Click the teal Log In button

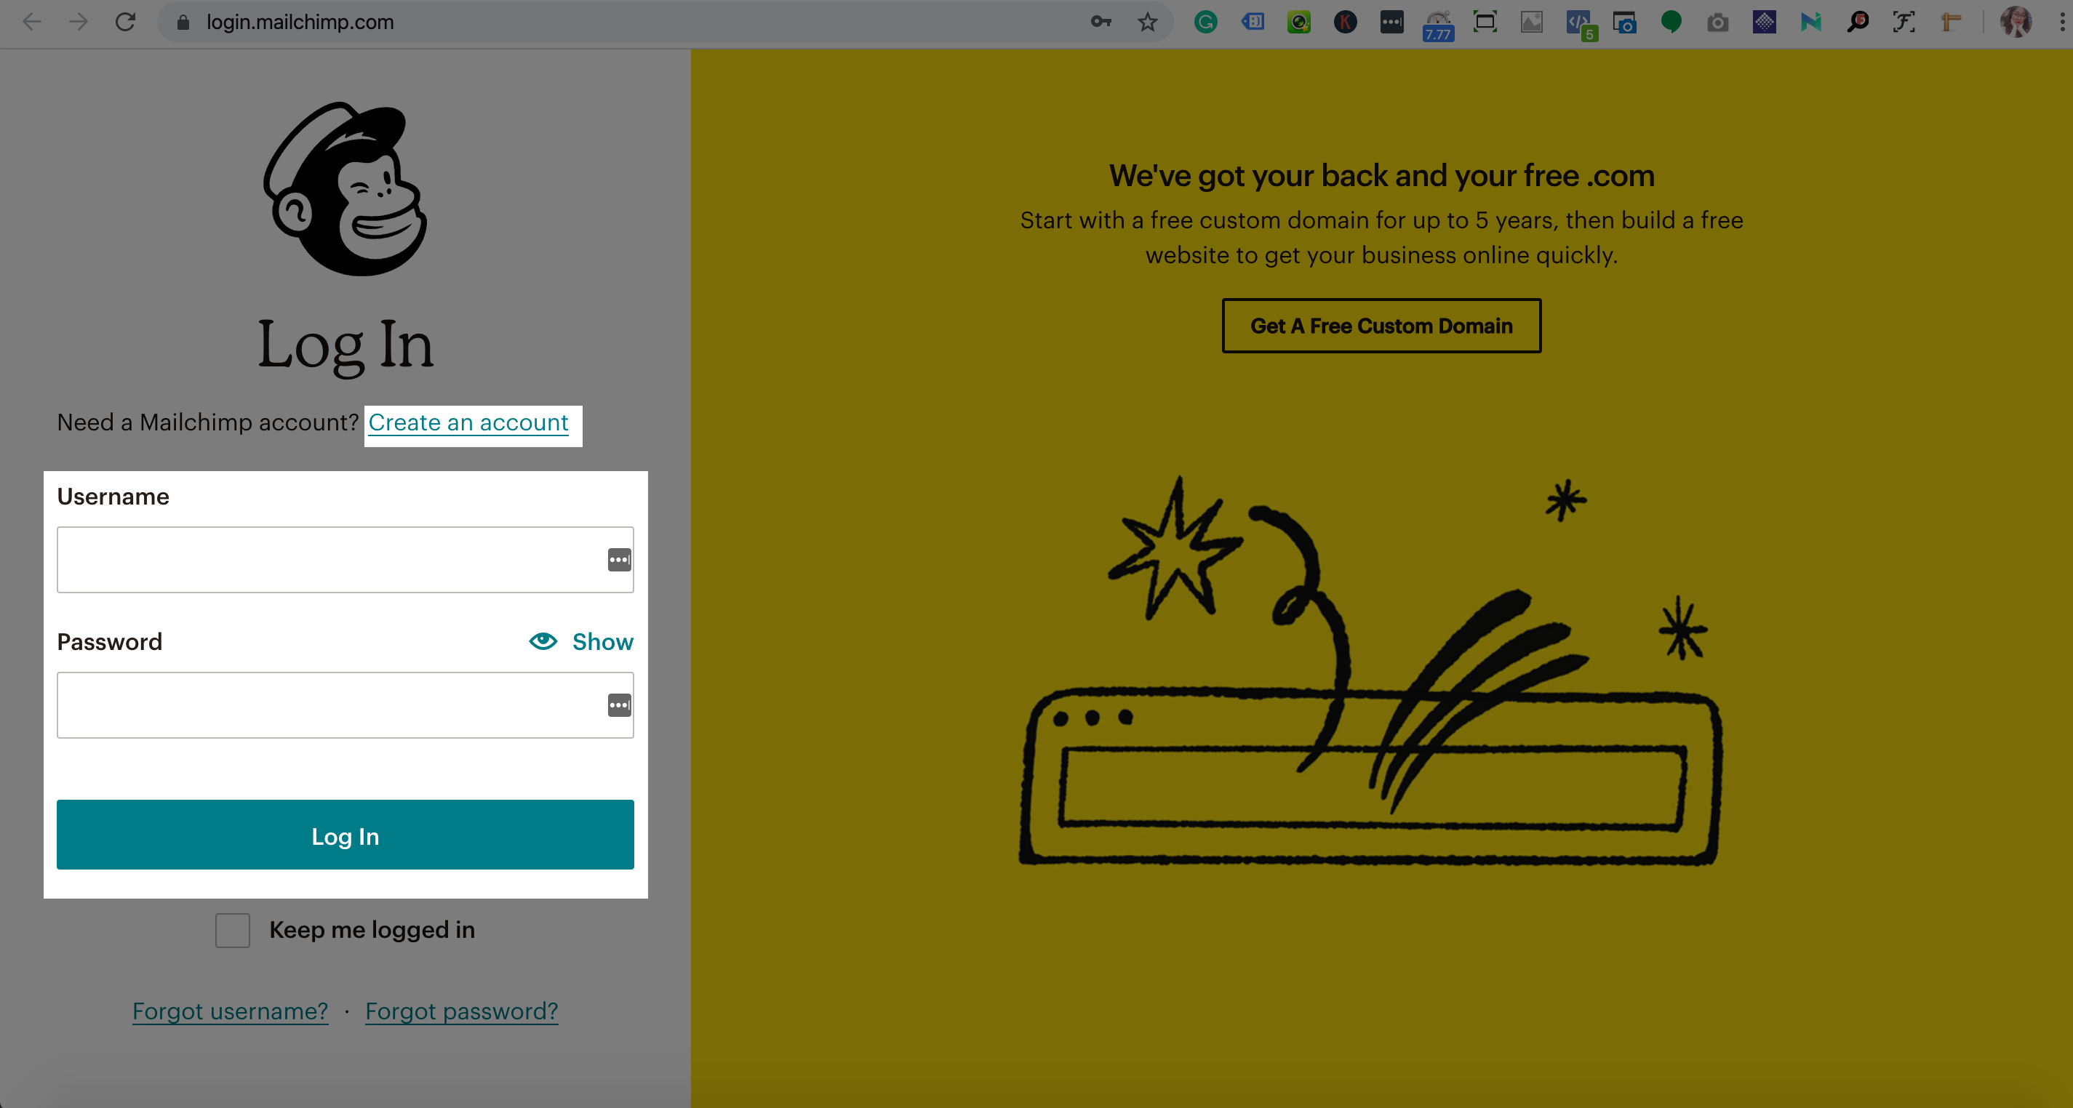click(x=345, y=835)
